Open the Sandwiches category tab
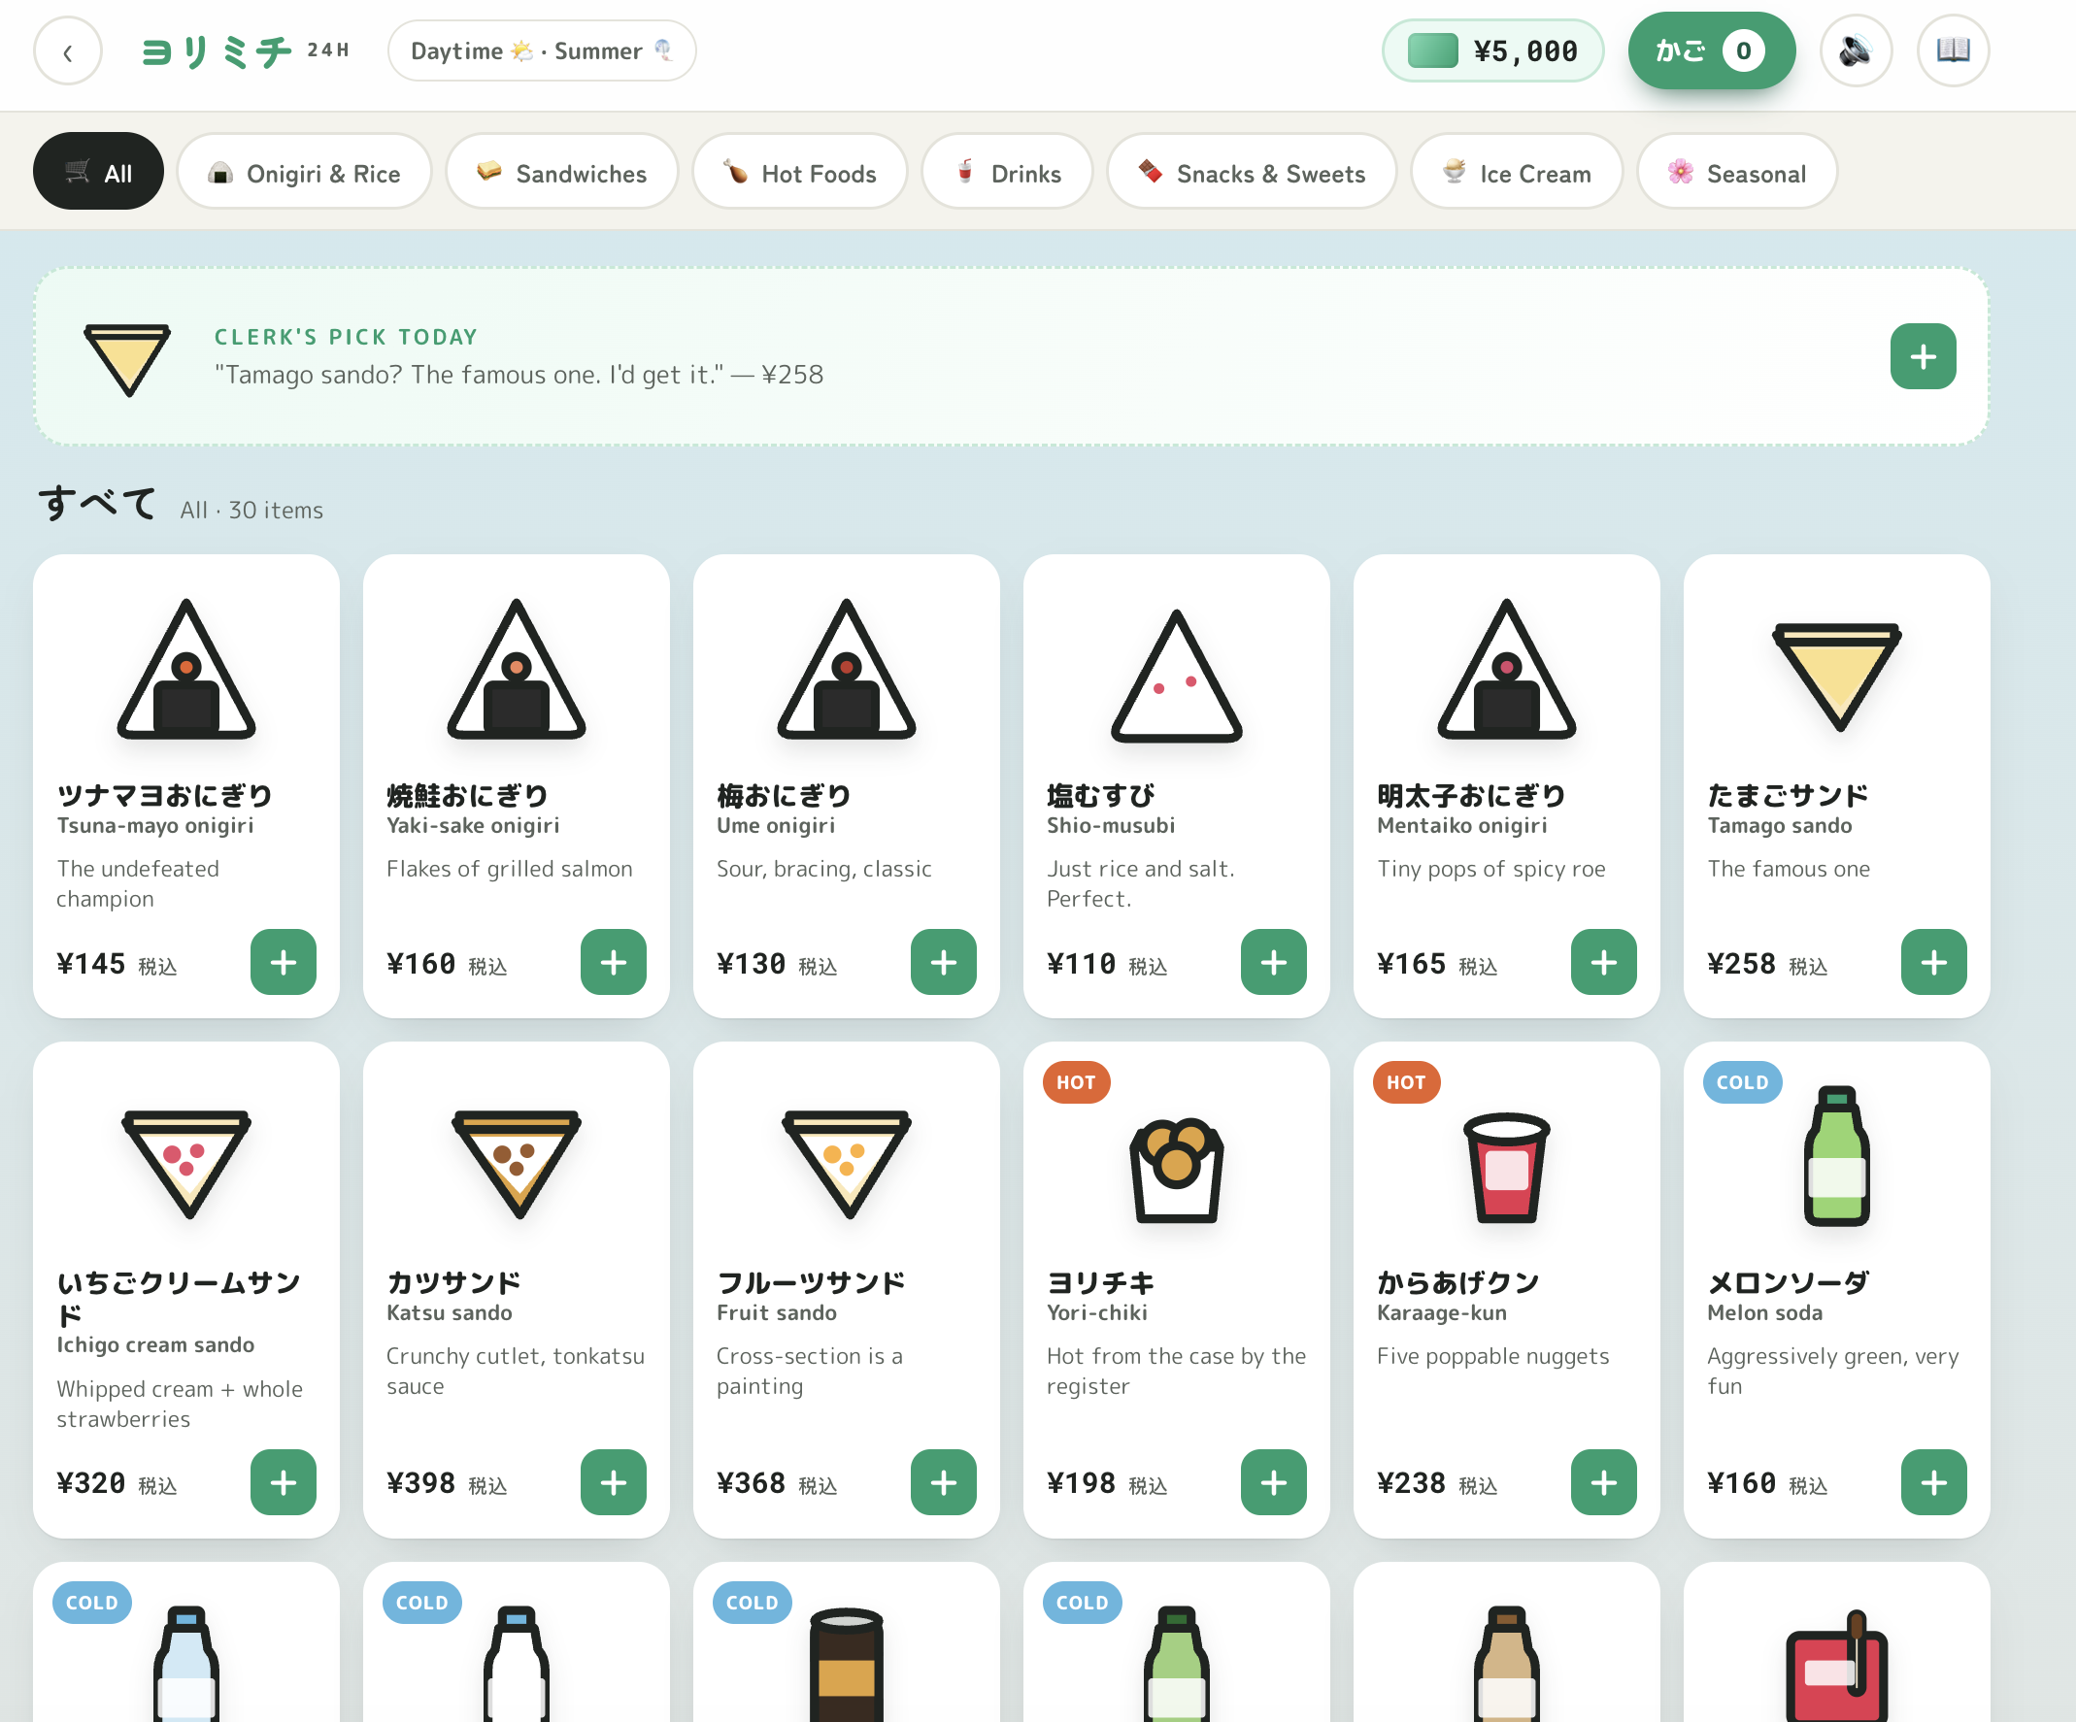Image resolution: width=2076 pixels, height=1722 pixels. pos(561,172)
